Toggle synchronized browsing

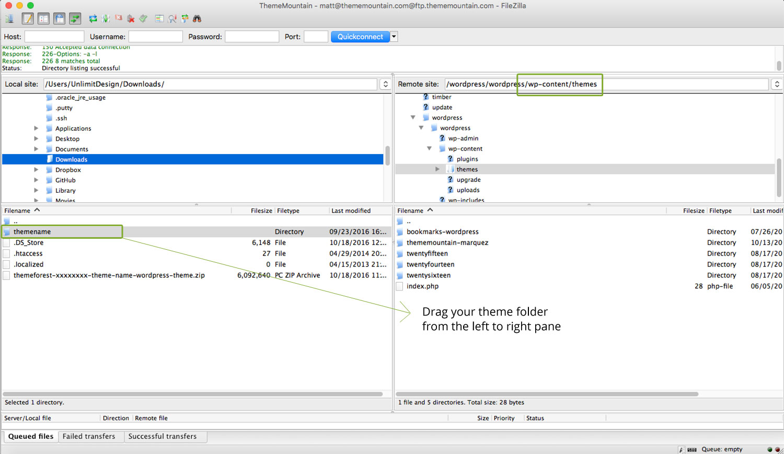point(185,19)
